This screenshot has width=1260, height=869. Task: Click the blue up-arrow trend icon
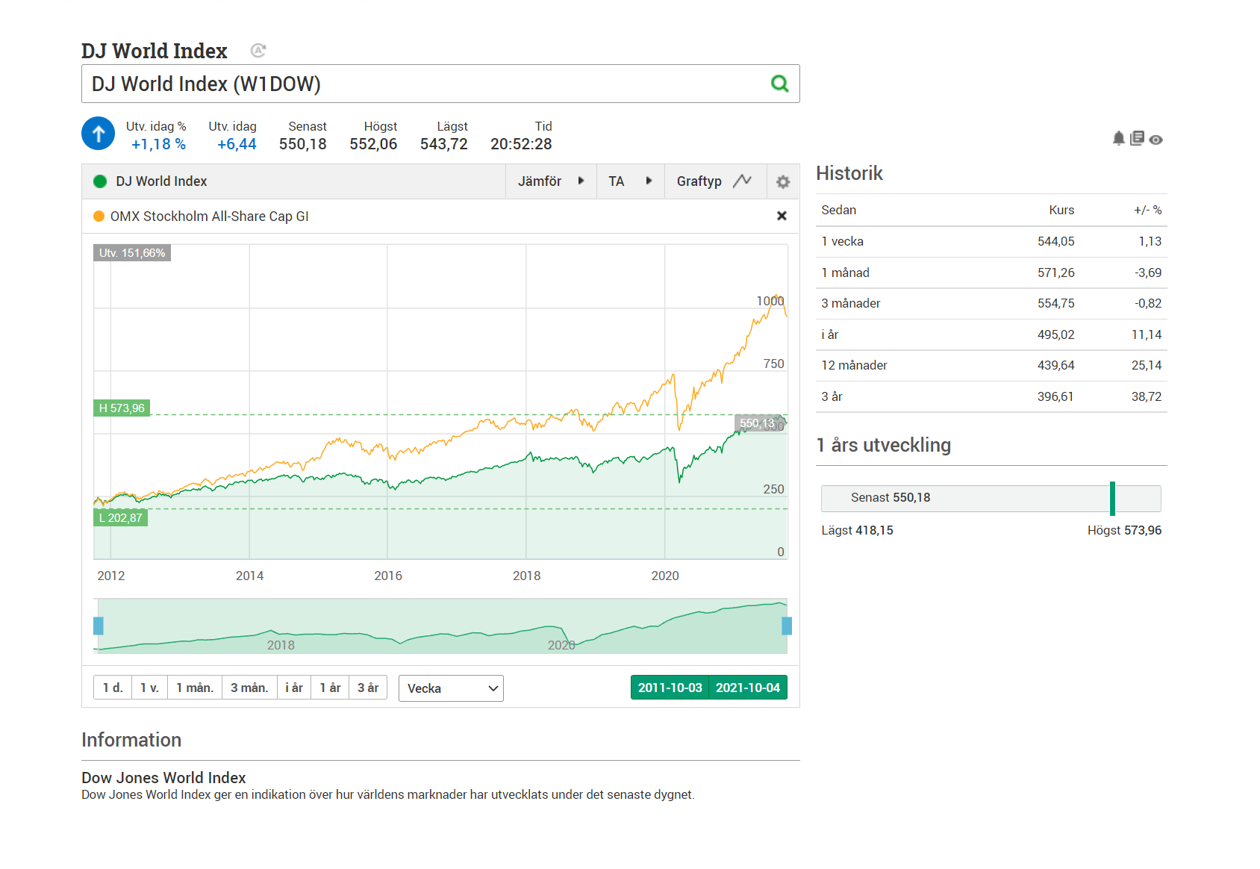coord(98,134)
